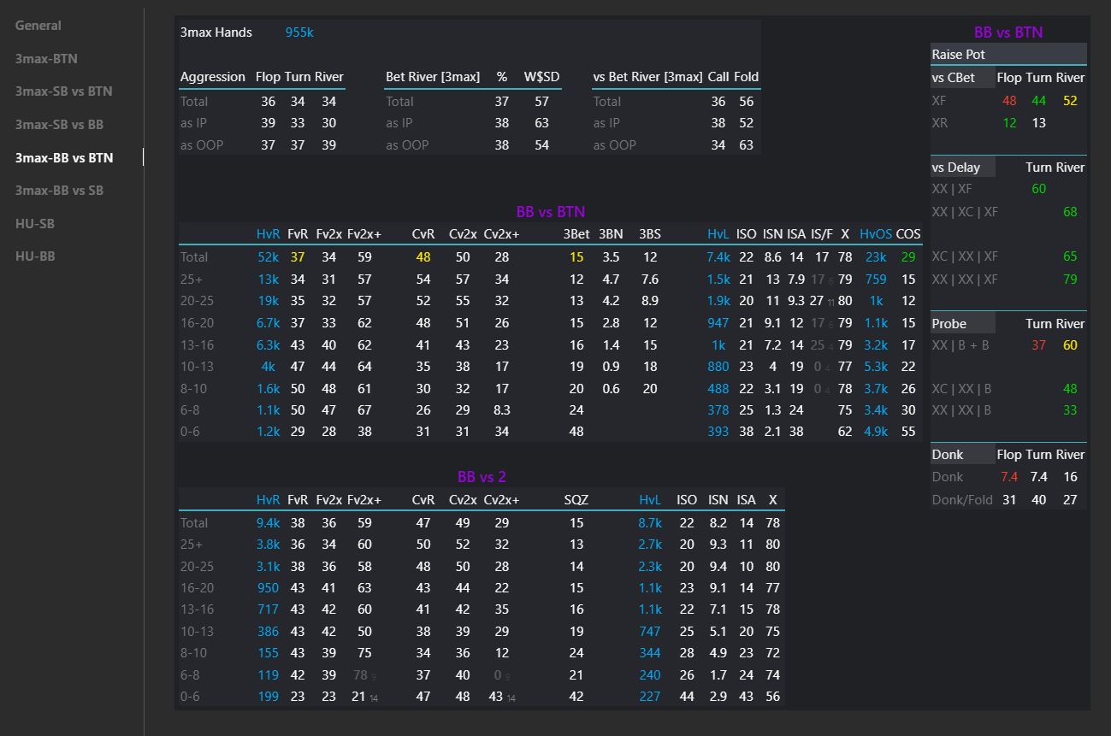This screenshot has width=1111, height=736.
Task: Click HvR column header in BB vs BTN table
Action: 268,234
